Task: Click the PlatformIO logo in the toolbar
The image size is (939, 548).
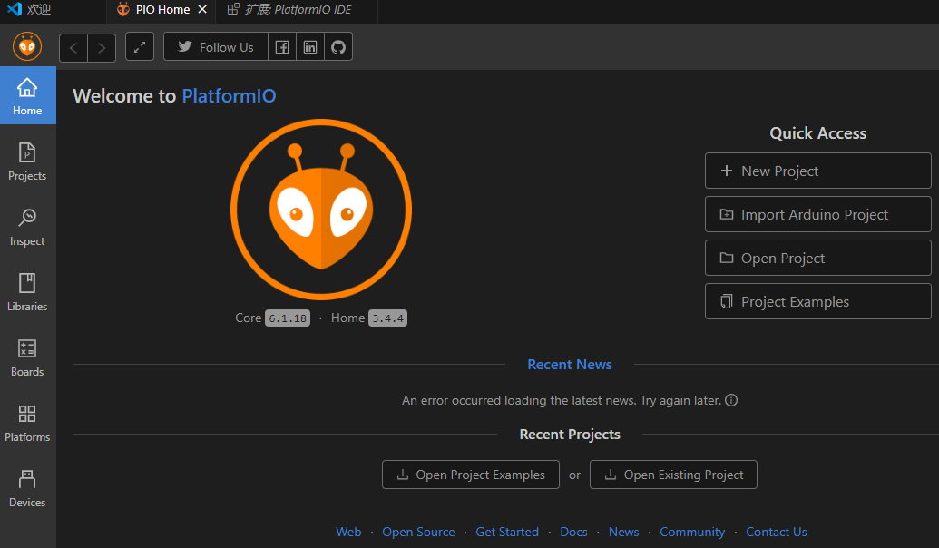Action: (x=27, y=46)
